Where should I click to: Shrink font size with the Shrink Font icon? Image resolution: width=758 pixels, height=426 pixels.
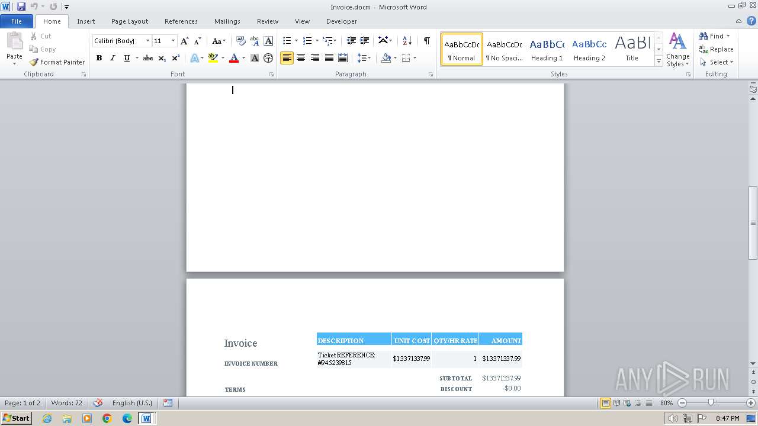pos(198,41)
